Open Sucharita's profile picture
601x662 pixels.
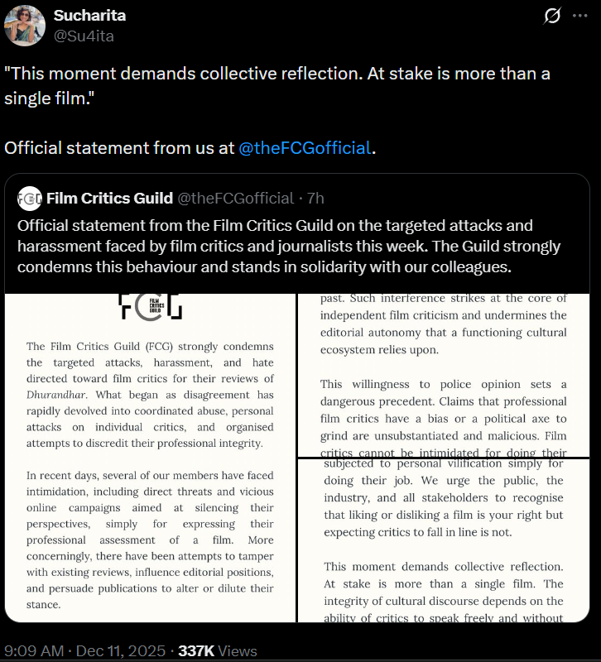[24, 25]
